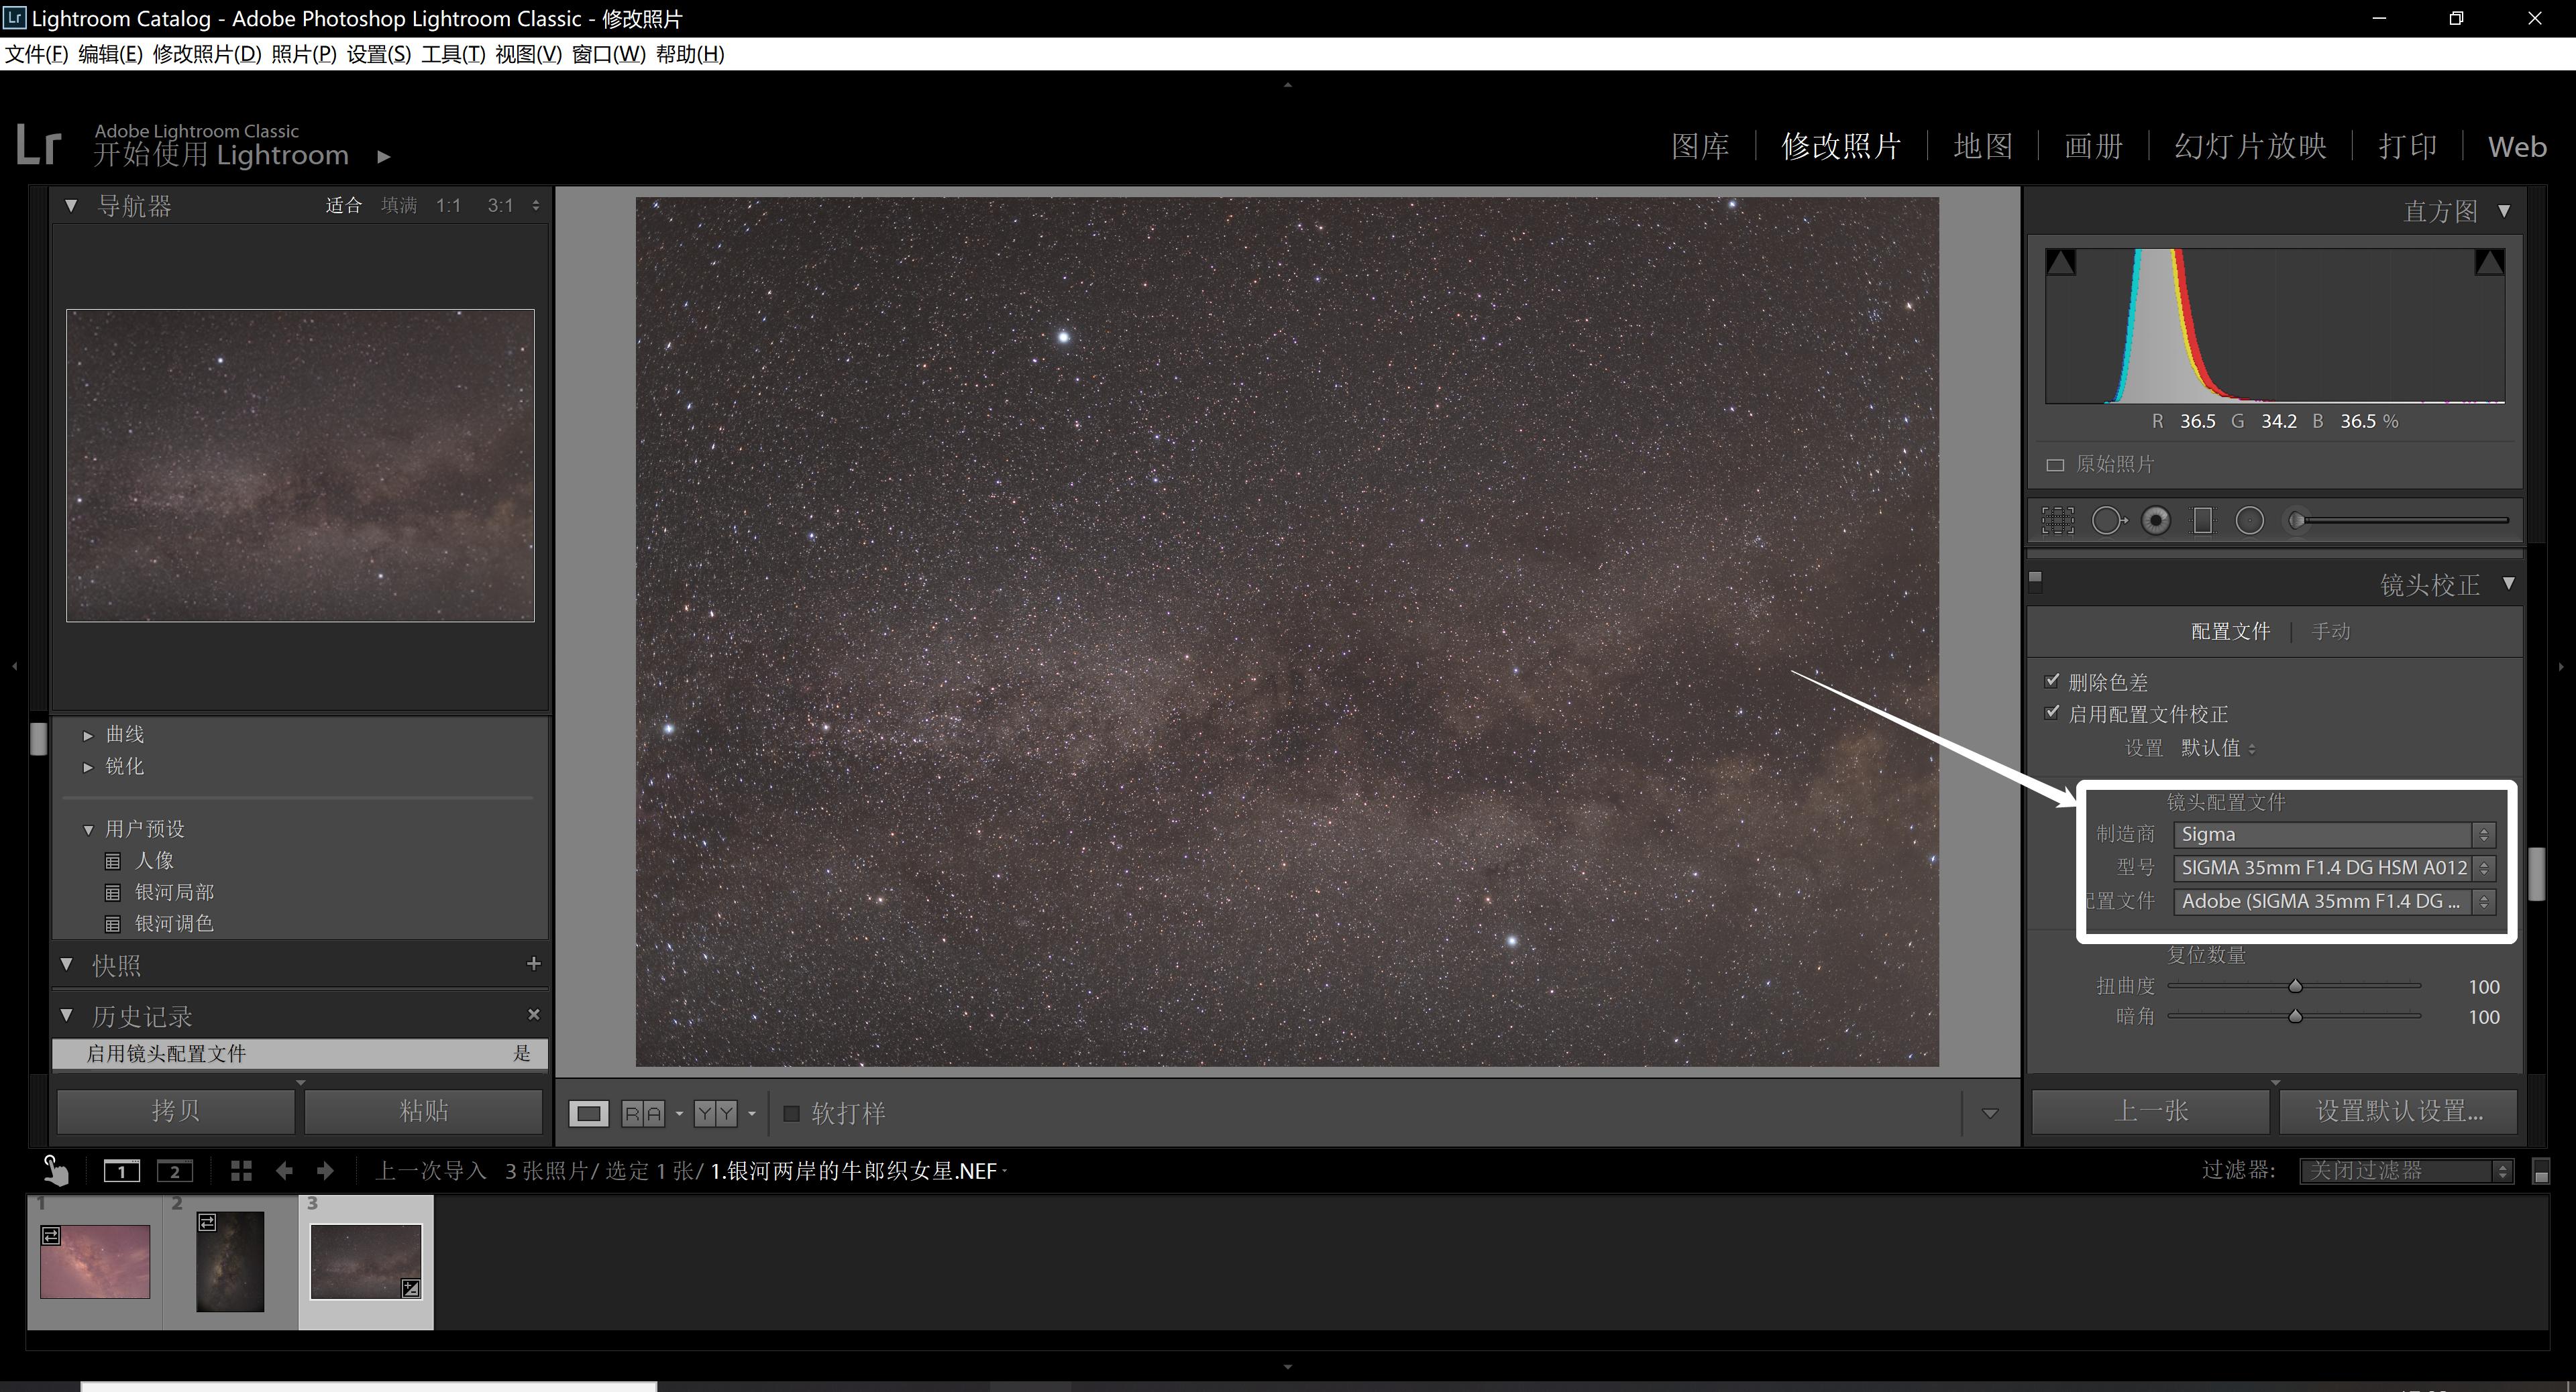Enable the 软打样 soft proofing checkbox
The image size is (2576, 1392).
pyautogui.click(x=791, y=1113)
